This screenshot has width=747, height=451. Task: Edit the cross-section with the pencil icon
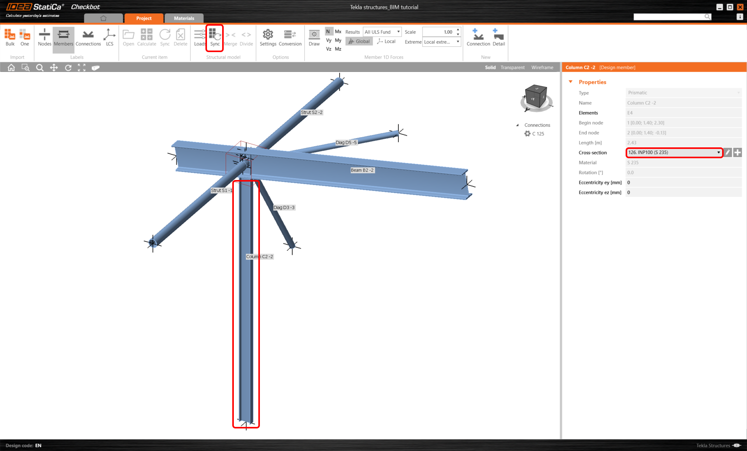tap(727, 152)
